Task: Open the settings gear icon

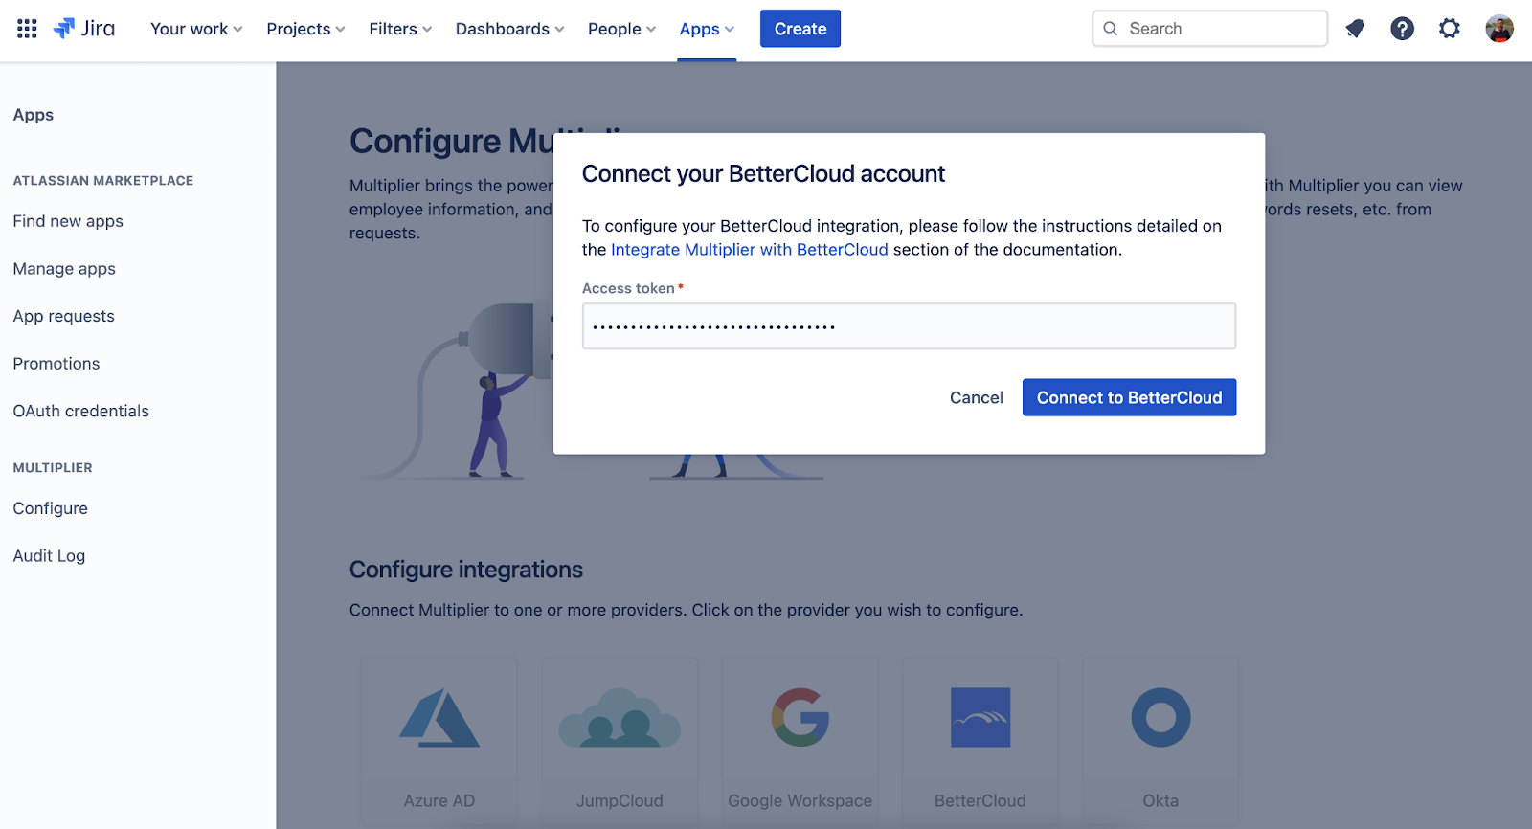Action: (x=1450, y=29)
